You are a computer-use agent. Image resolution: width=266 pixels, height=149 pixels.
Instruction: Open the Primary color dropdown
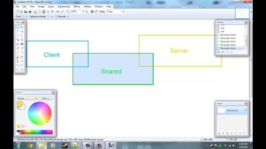27,98
